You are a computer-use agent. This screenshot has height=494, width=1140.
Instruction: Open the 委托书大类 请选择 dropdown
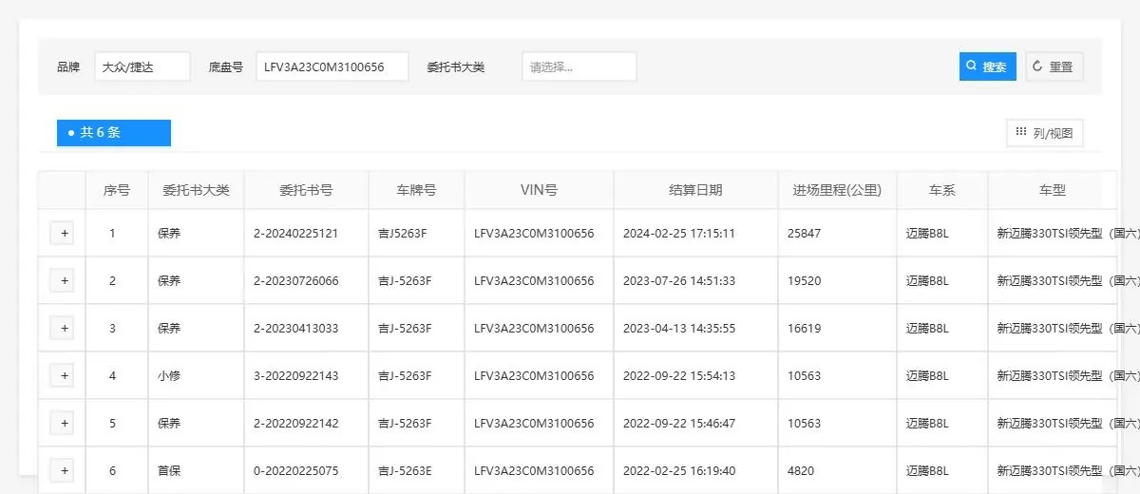tap(579, 66)
